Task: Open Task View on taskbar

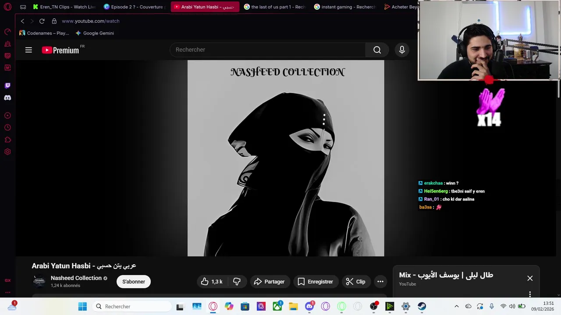Action: click(180, 306)
